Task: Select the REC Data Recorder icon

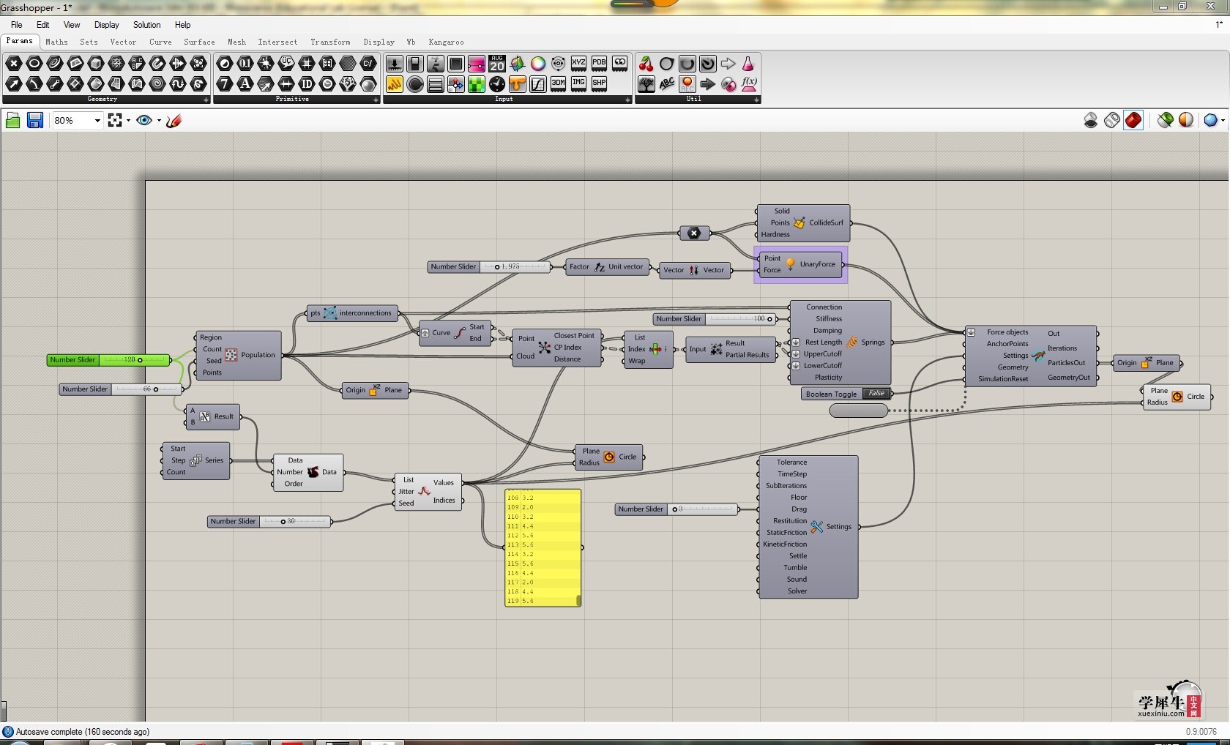Action: [x=687, y=84]
